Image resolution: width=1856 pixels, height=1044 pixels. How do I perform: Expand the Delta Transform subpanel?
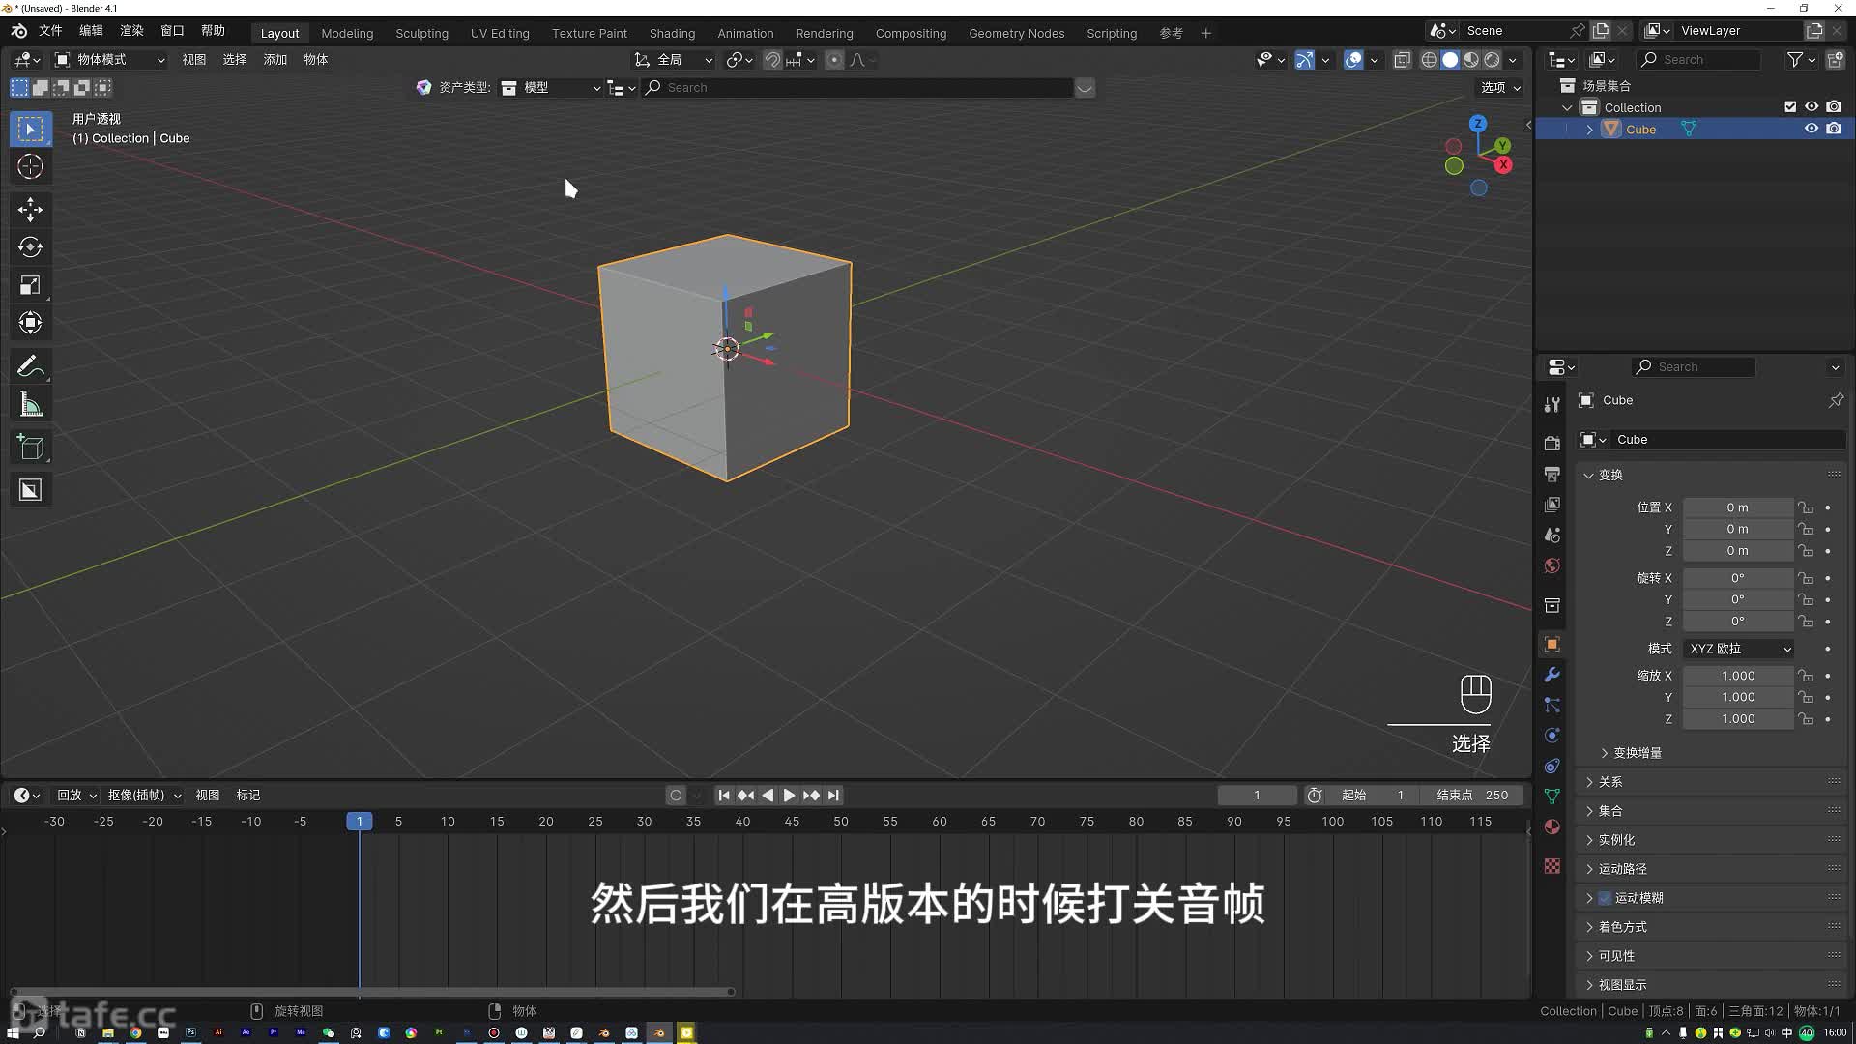pyautogui.click(x=1630, y=753)
